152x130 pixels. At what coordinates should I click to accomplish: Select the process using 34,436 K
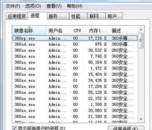coord(75,80)
